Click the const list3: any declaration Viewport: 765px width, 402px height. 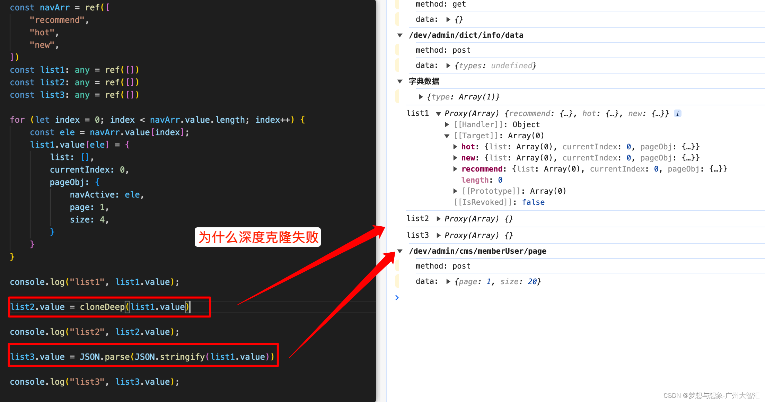[x=74, y=95]
